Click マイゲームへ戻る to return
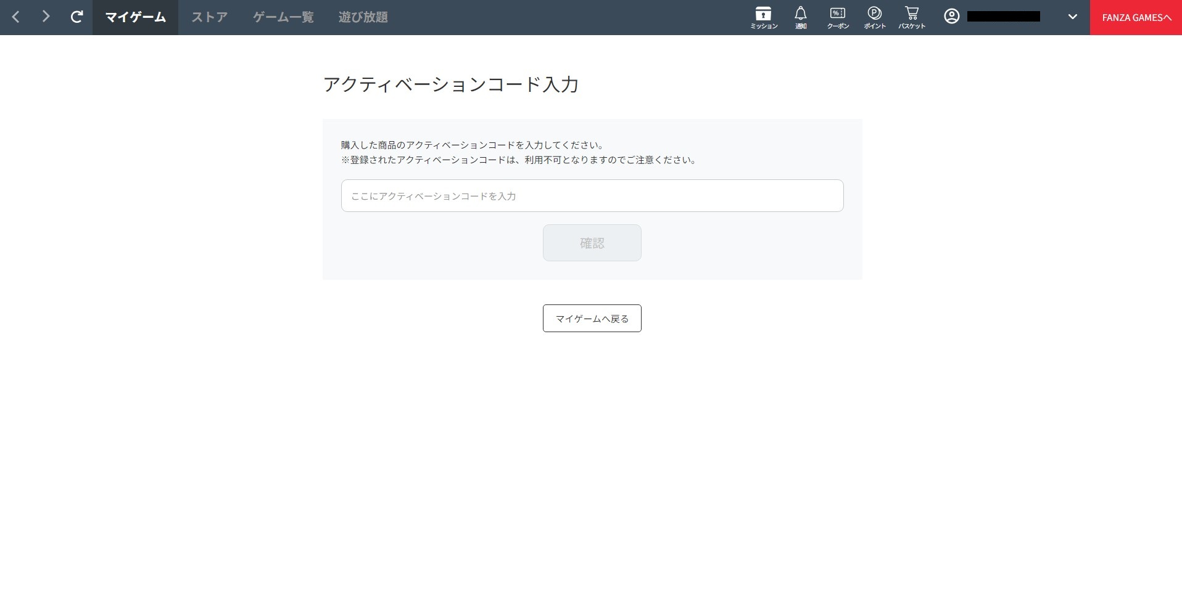The image size is (1182, 607). pos(591,318)
